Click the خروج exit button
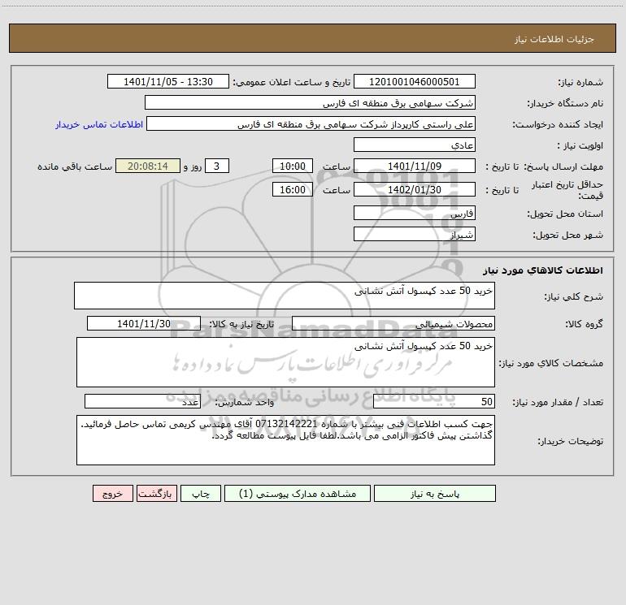This screenshot has width=626, height=605. (112, 493)
